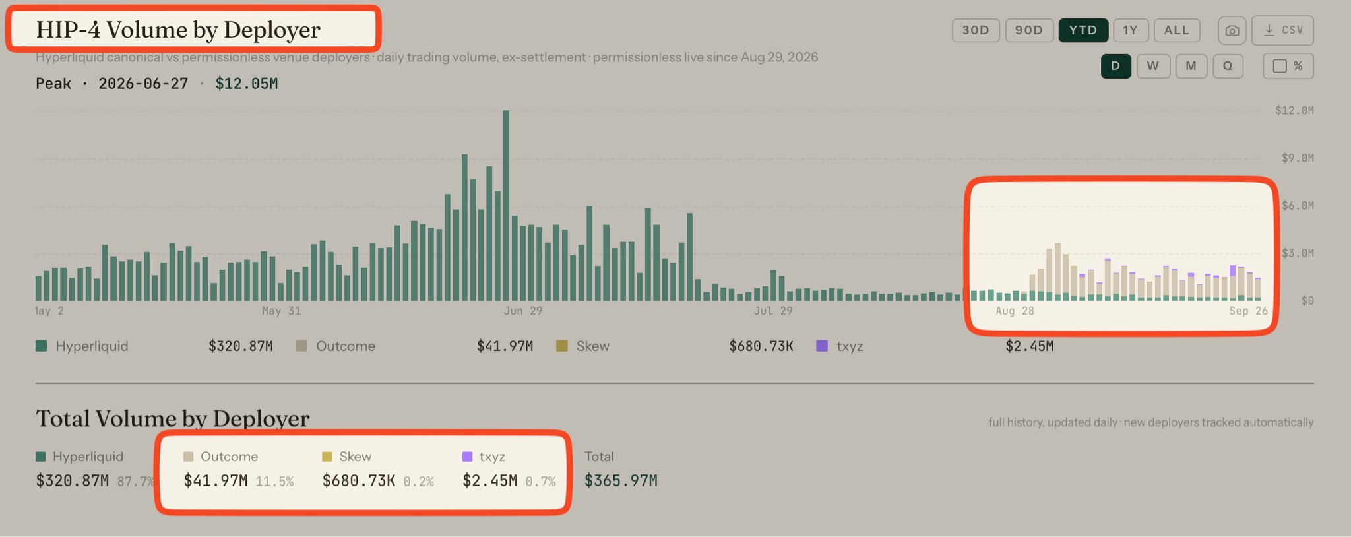1351x537 pixels.
Task: Toggle the percent view checkbox
Action: (x=1288, y=66)
